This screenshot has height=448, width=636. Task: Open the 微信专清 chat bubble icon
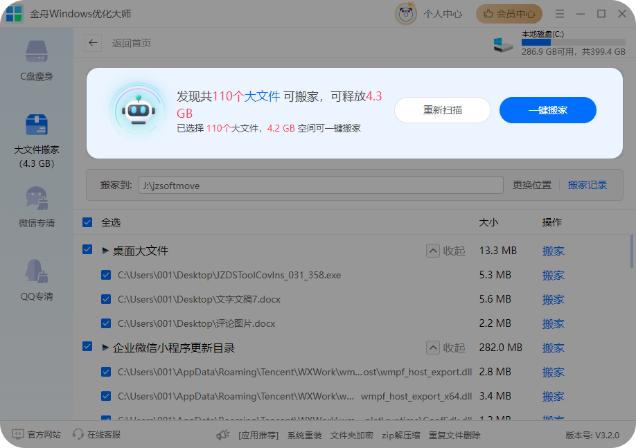pyautogui.click(x=37, y=198)
